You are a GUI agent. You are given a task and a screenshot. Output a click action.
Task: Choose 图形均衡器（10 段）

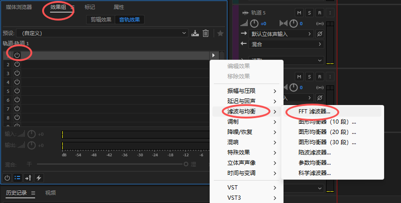pyautogui.click(x=333, y=122)
